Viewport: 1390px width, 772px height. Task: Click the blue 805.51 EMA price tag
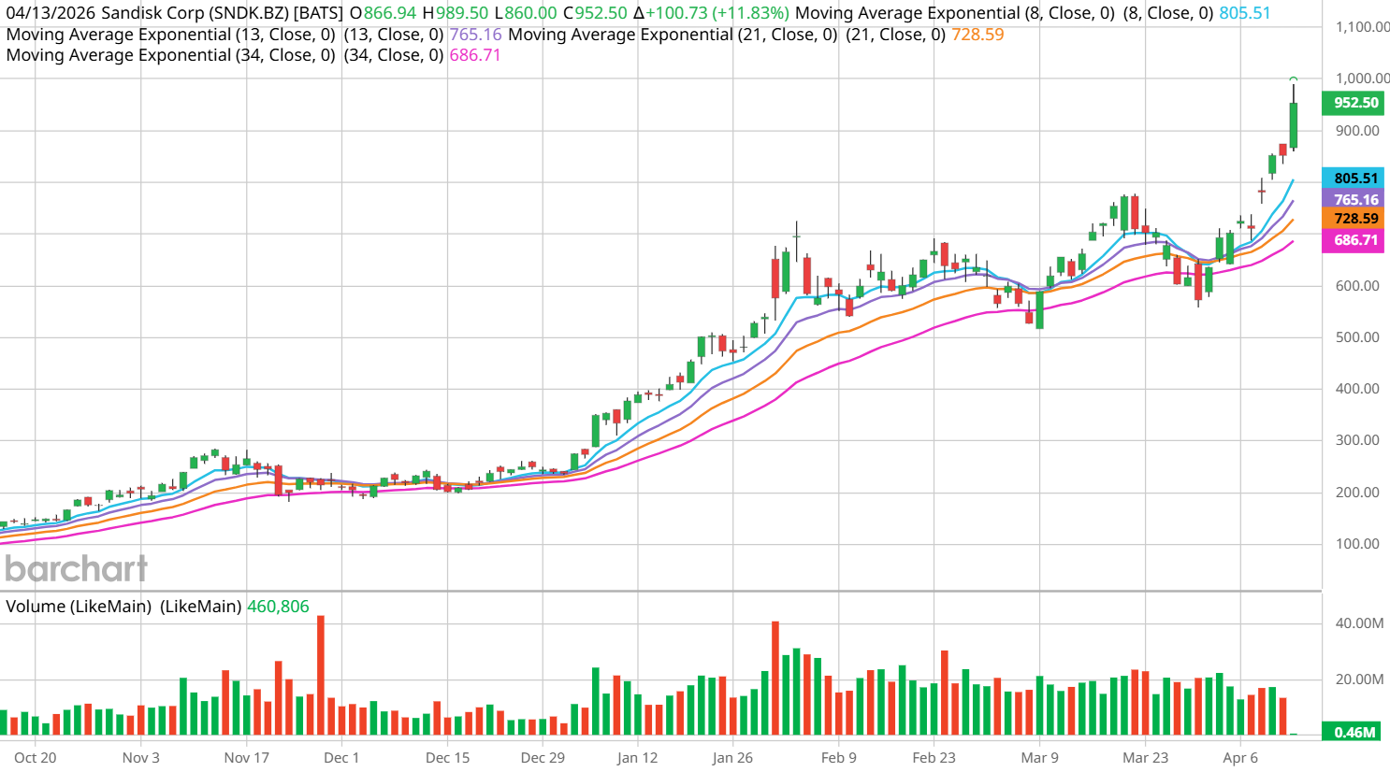tap(1354, 179)
